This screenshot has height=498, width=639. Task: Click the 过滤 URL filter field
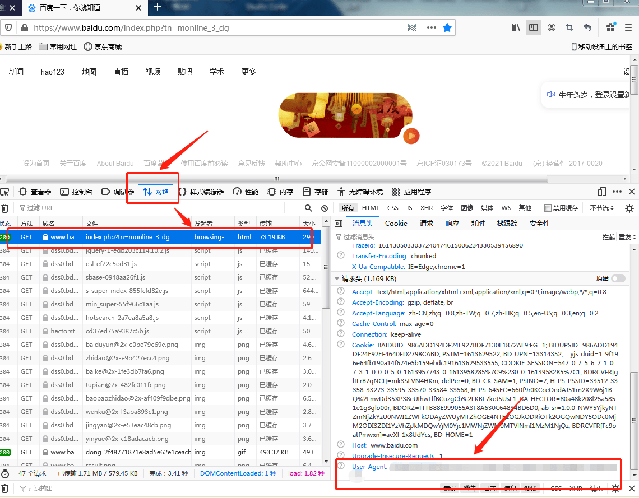[x=151, y=208]
